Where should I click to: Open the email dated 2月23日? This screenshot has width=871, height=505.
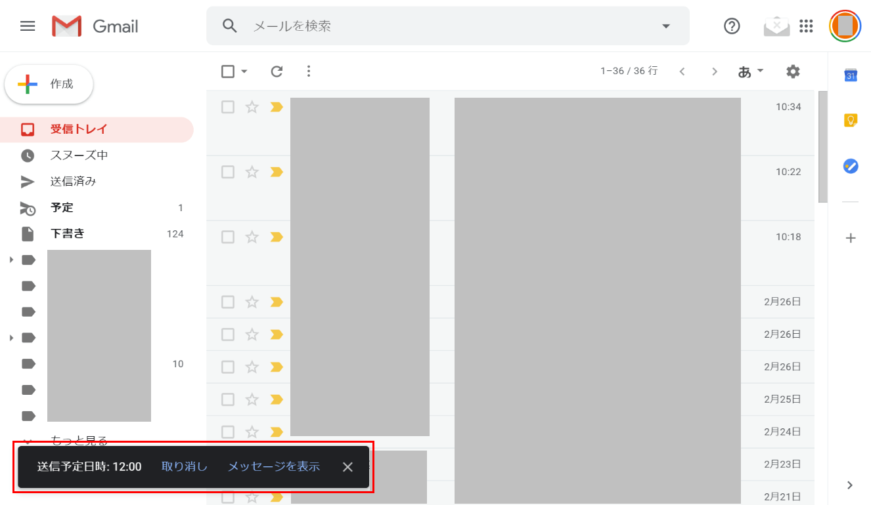point(510,464)
